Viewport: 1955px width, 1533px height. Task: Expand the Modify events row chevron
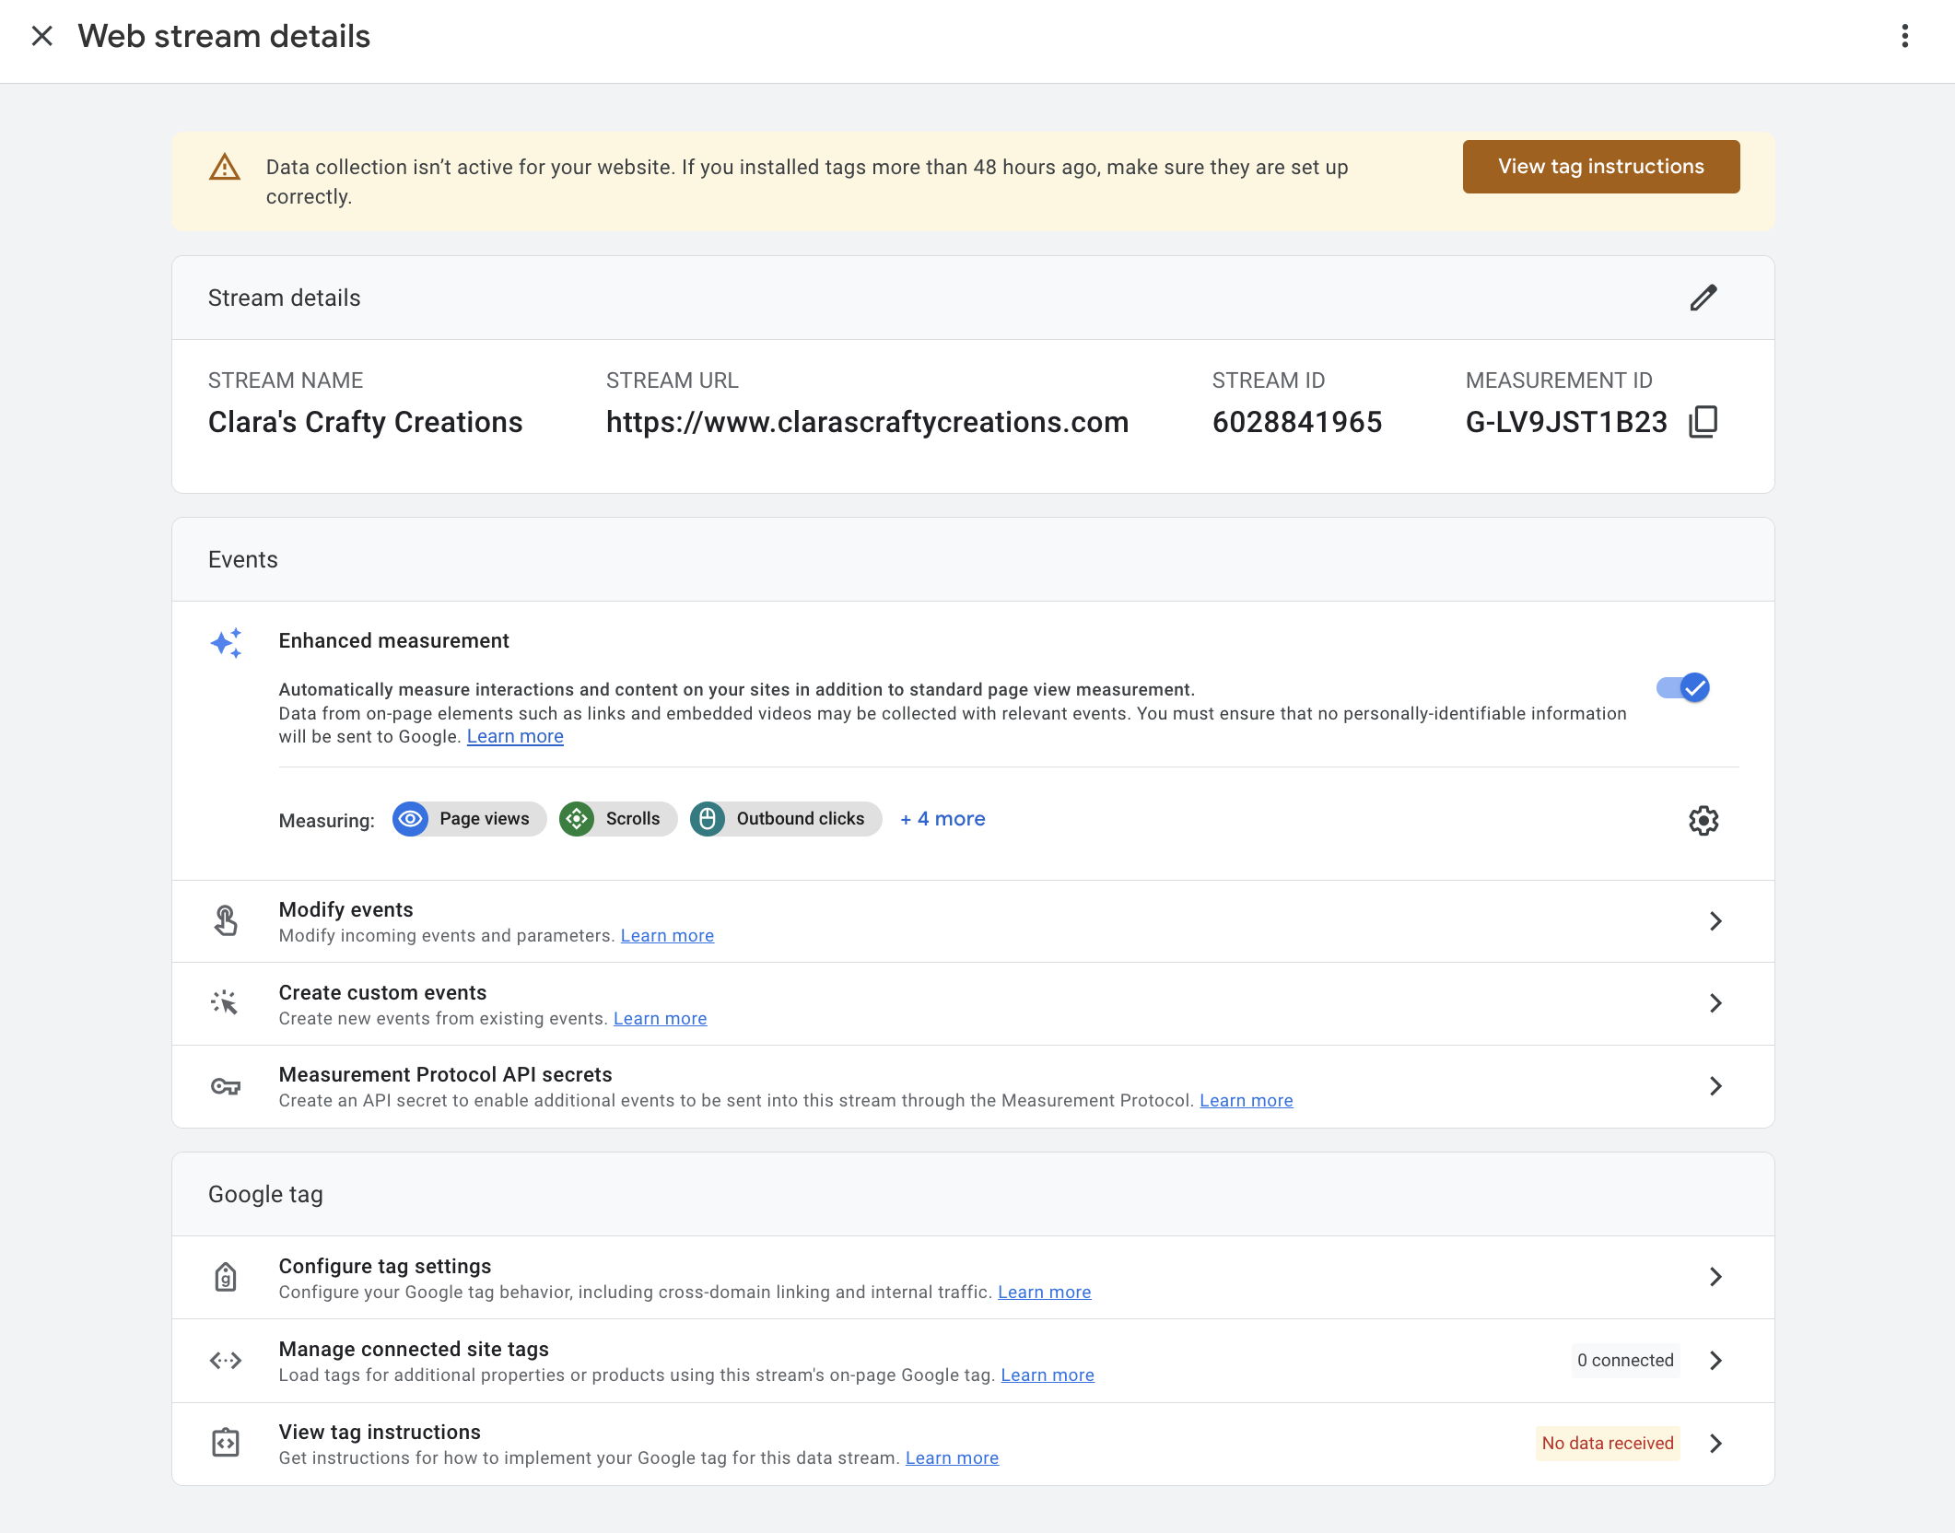(1715, 921)
